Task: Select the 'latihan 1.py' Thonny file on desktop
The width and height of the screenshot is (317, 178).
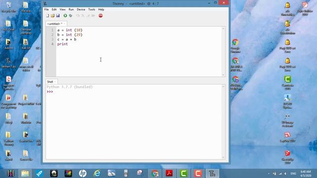Action: [8, 63]
